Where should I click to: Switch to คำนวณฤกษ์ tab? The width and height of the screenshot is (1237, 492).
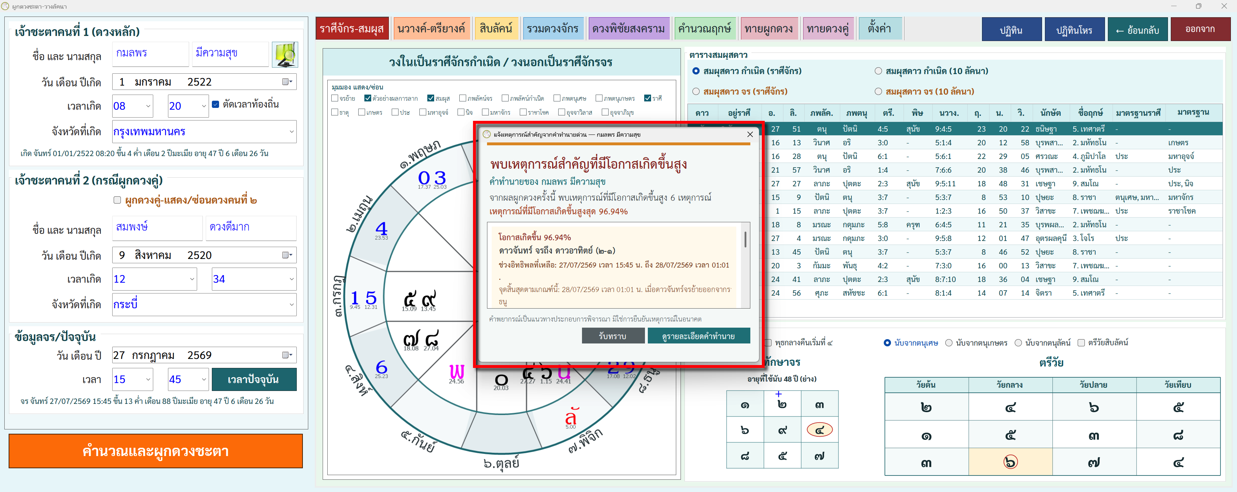704,28
